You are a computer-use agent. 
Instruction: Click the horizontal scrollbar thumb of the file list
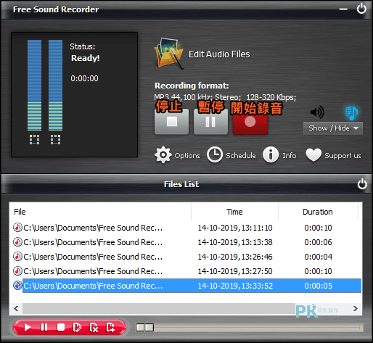159,309
